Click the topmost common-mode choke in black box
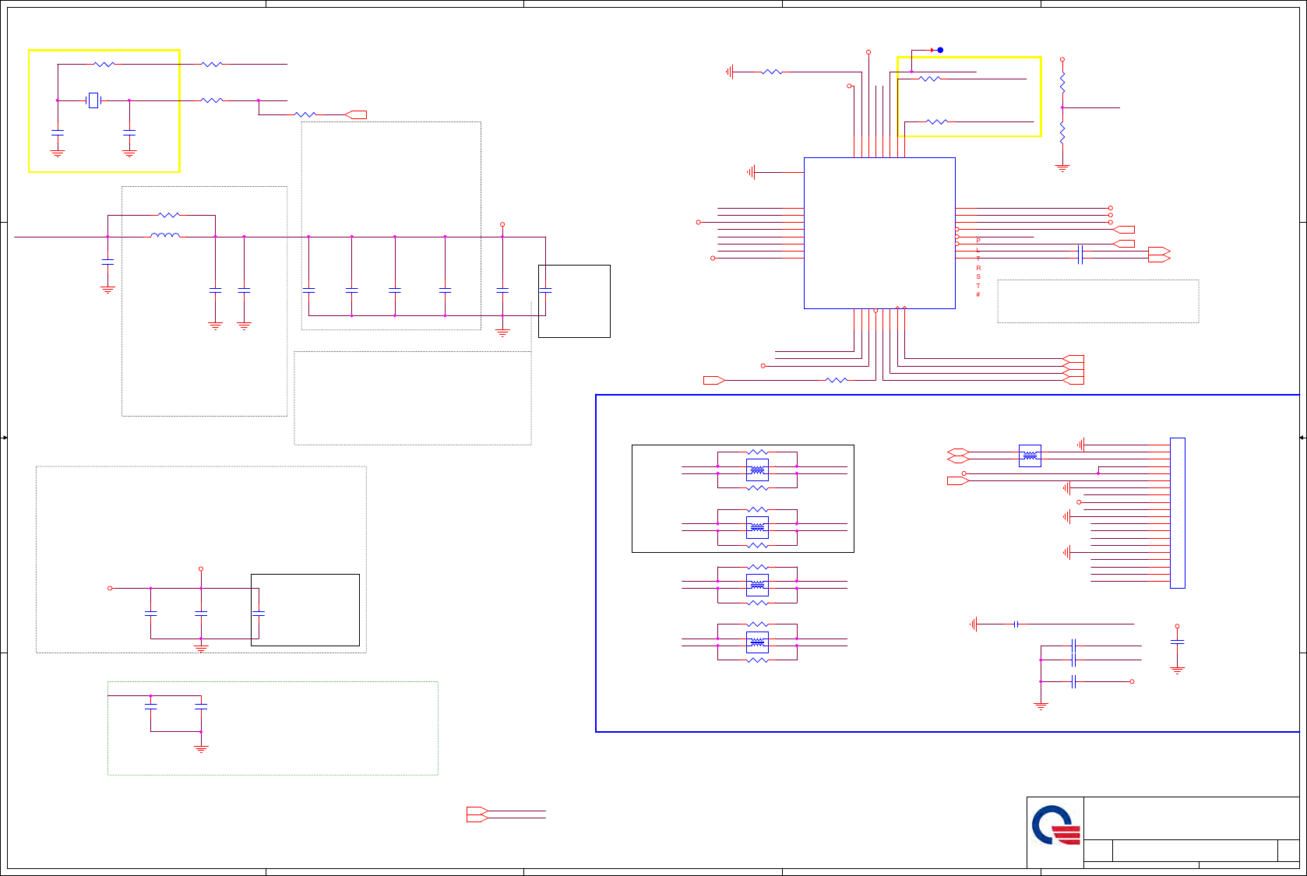The width and height of the screenshot is (1307, 876). [x=757, y=470]
